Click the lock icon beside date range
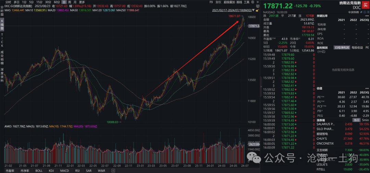The height and width of the screenshot is (173, 370). click(257, 10)
